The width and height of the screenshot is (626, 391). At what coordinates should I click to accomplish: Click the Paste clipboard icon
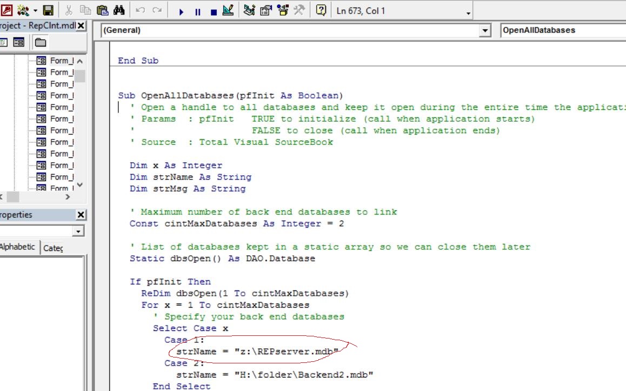102,10
